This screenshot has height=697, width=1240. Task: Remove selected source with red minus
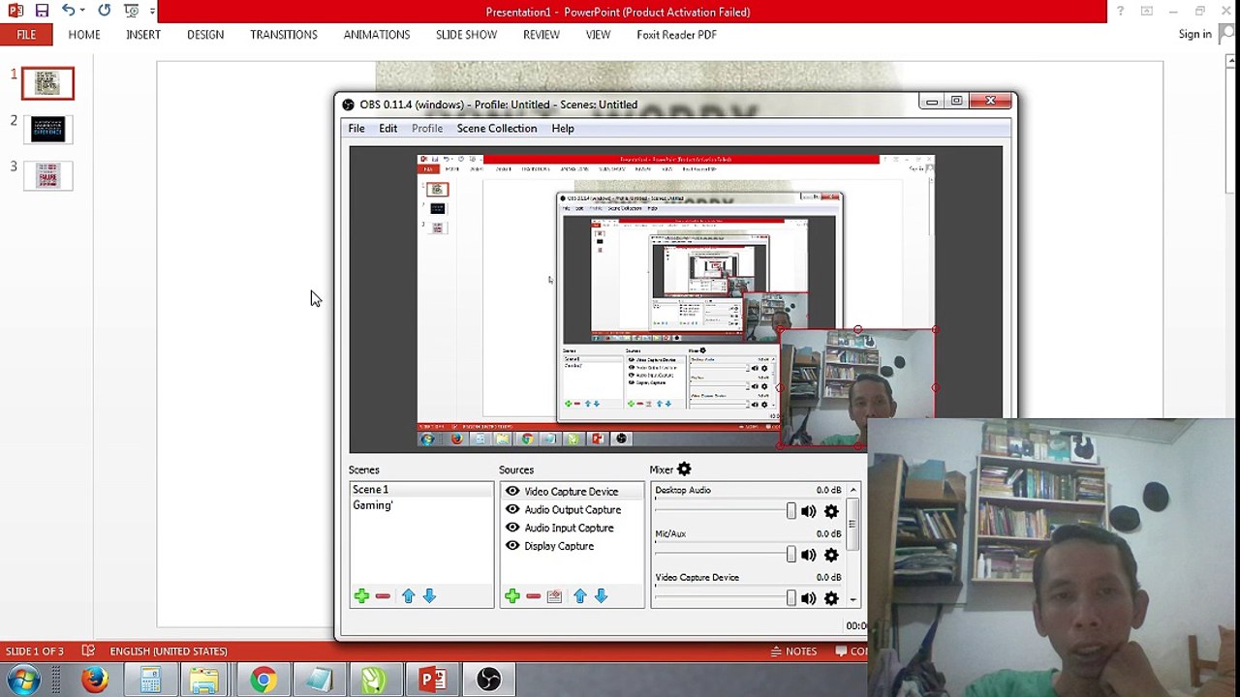pyautogui.click(x=533, y=596)
